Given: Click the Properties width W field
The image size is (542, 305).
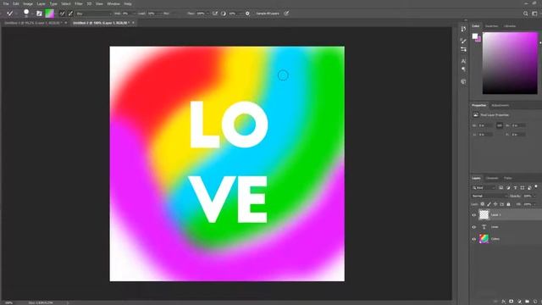Looking at the screenshot, I should point(485,125).
